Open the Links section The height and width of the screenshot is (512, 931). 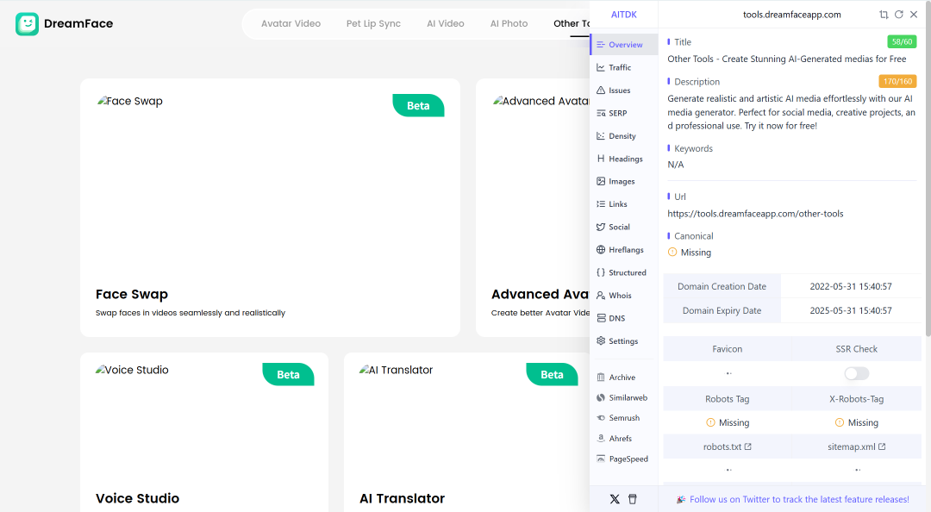(624, 203)
